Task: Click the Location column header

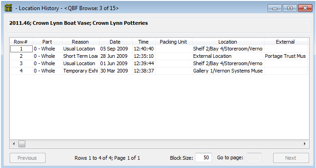Action: point(228,42)
